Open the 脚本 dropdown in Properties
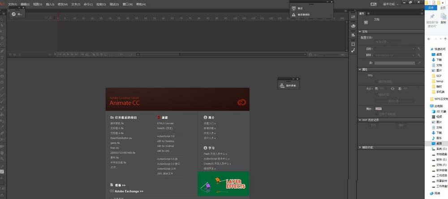Screen dimensions: 448x199 (x=395, y=55)
